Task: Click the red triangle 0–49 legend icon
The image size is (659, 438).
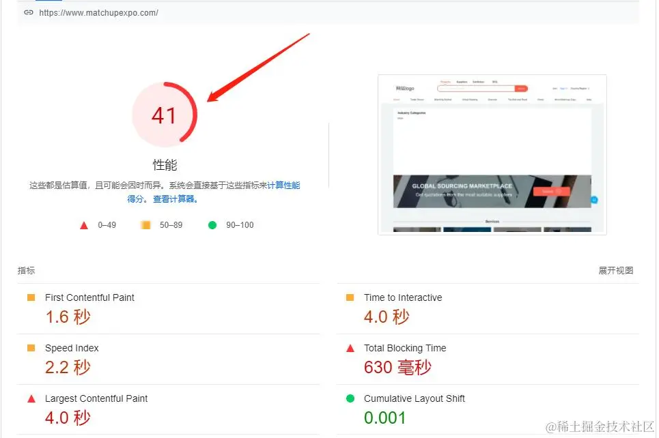Action: point(84,226)
